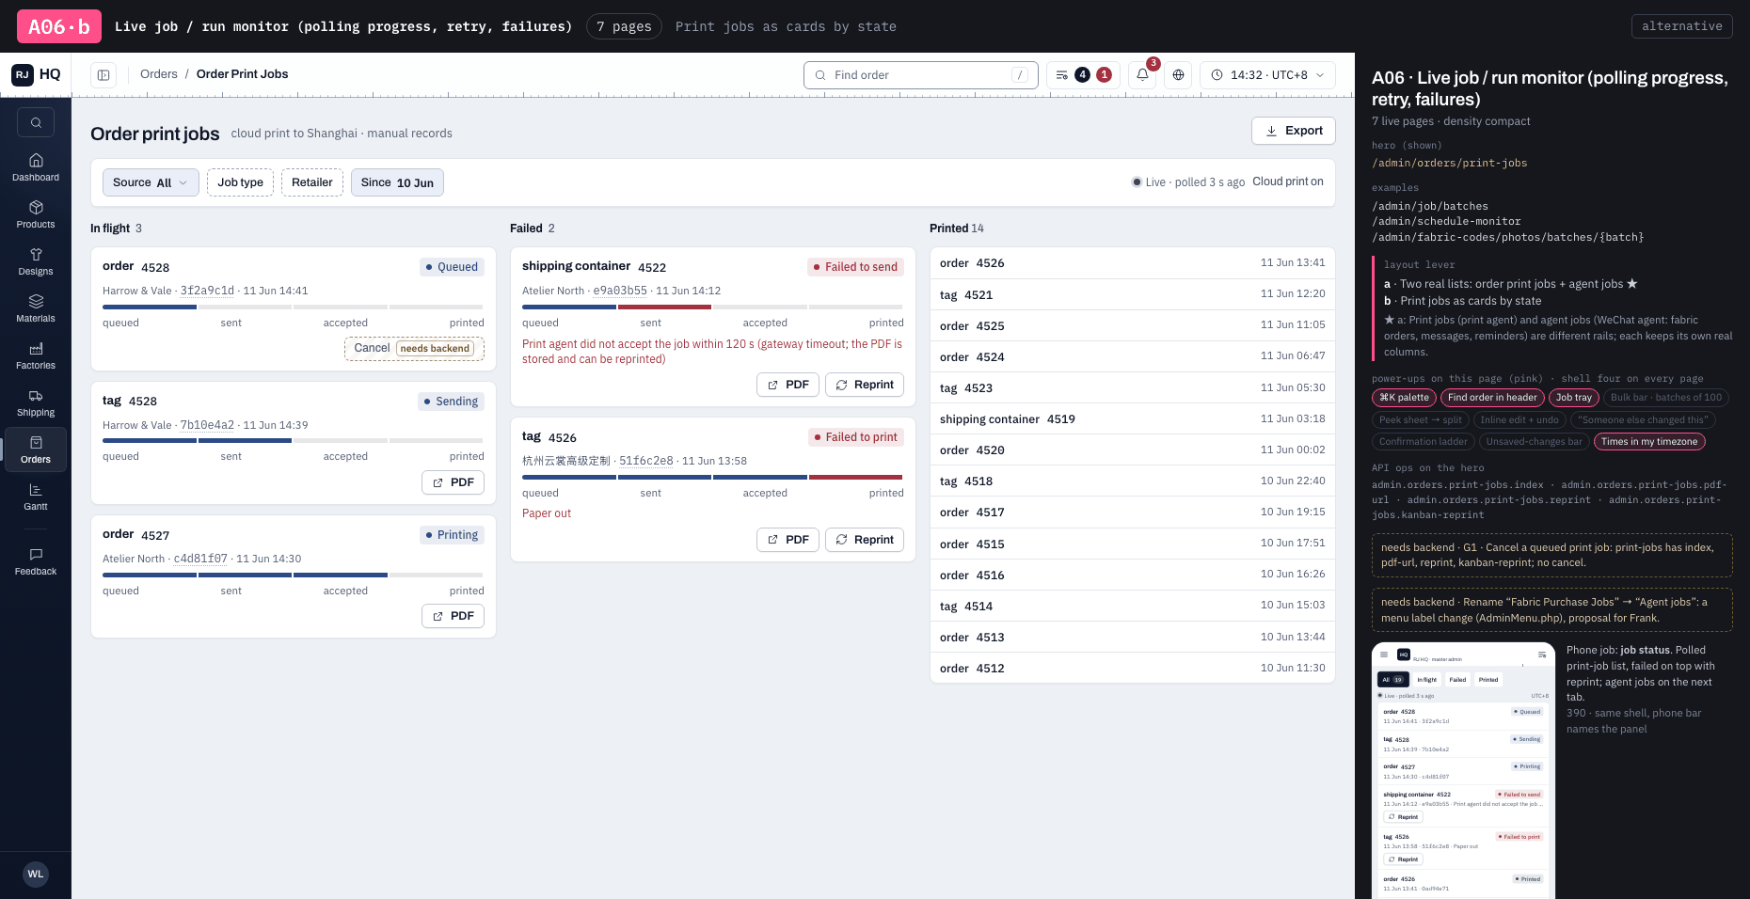Open PDF for order 4527

click(453, 616)
